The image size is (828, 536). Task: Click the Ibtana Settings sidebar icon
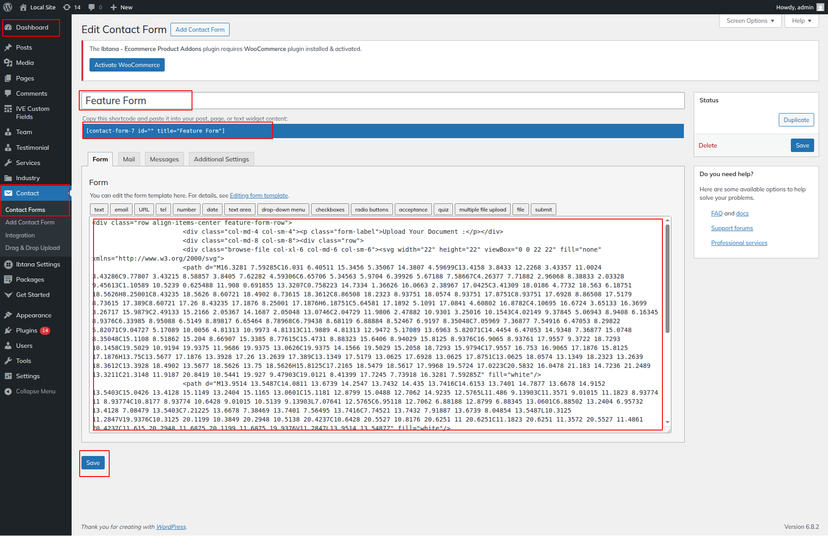click(8, 264)
